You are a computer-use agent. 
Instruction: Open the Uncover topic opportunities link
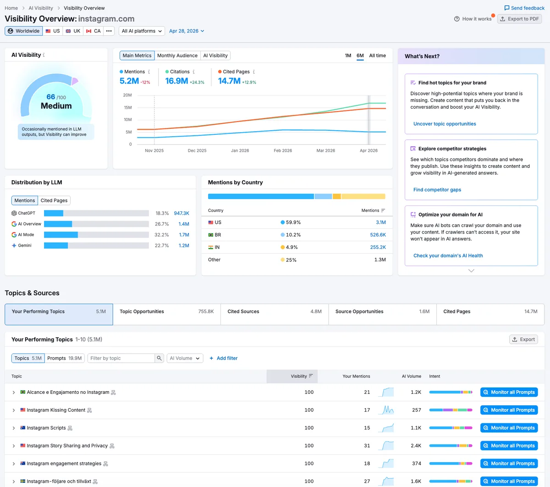tap(445, 124)
